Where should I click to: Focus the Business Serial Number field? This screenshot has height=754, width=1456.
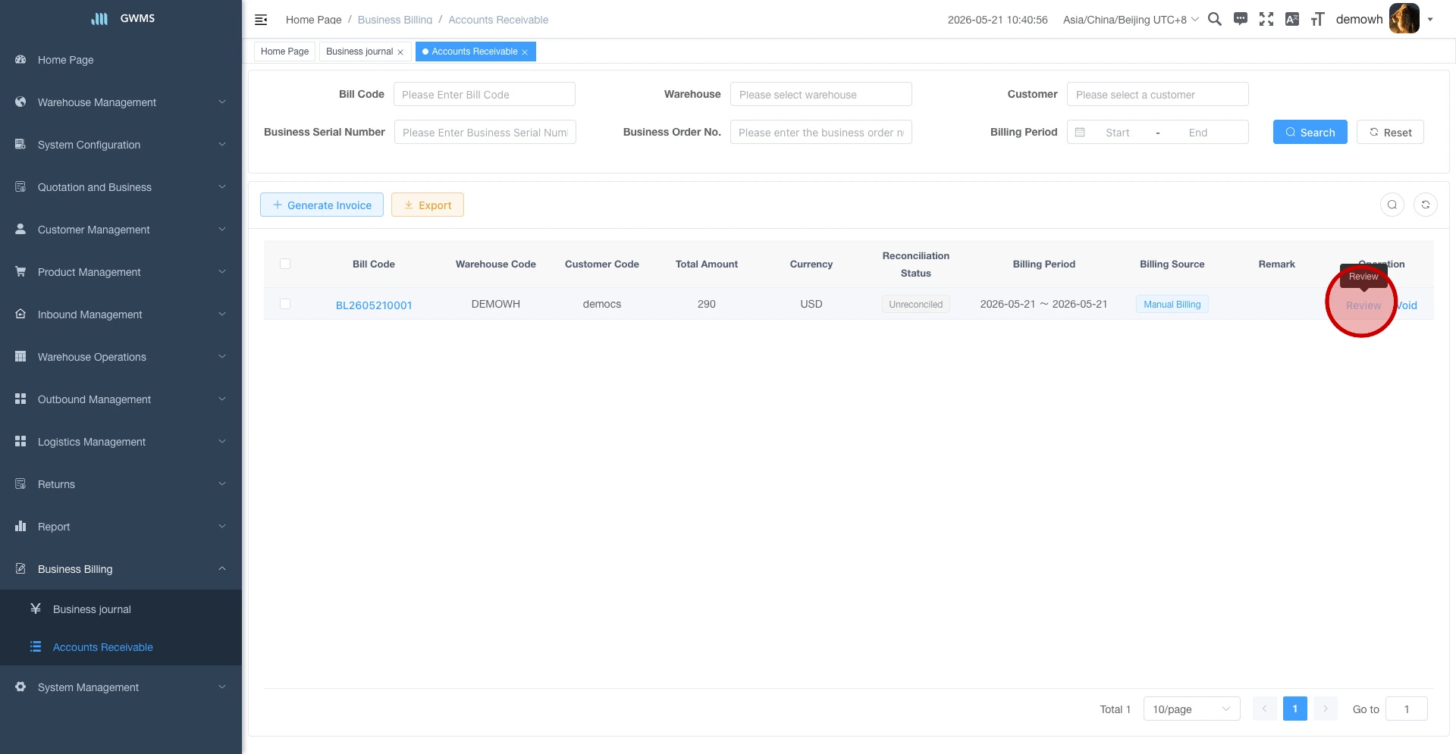pyautogui.click(x=485, y=132)
